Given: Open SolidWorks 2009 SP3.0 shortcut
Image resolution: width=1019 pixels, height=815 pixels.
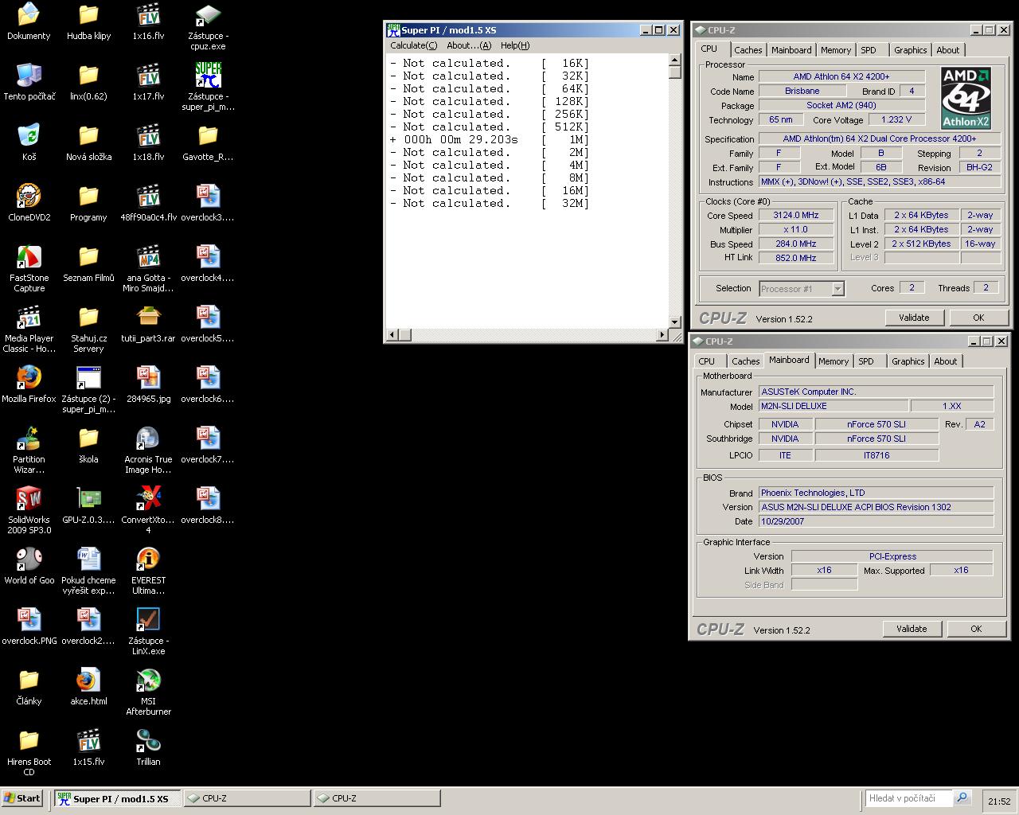Looking at the screenshot, I should tap(29, 511).
